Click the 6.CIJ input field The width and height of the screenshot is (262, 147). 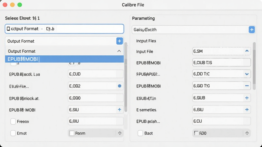pyautogui.click(x=221, y=121)
